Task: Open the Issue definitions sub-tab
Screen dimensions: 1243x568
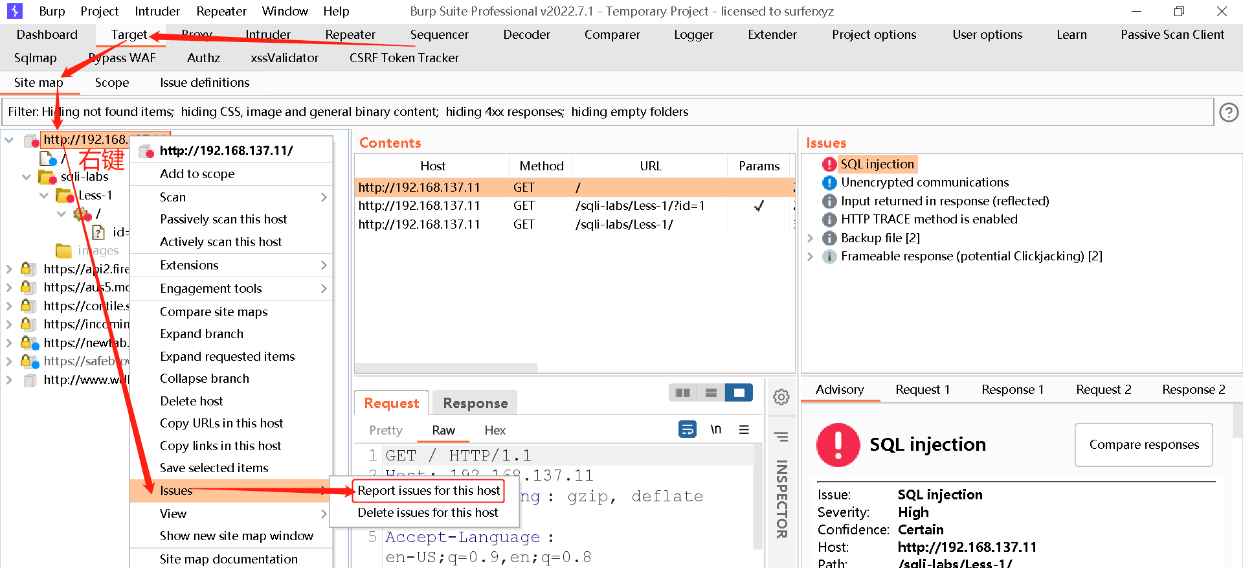Action: (205, 83)
